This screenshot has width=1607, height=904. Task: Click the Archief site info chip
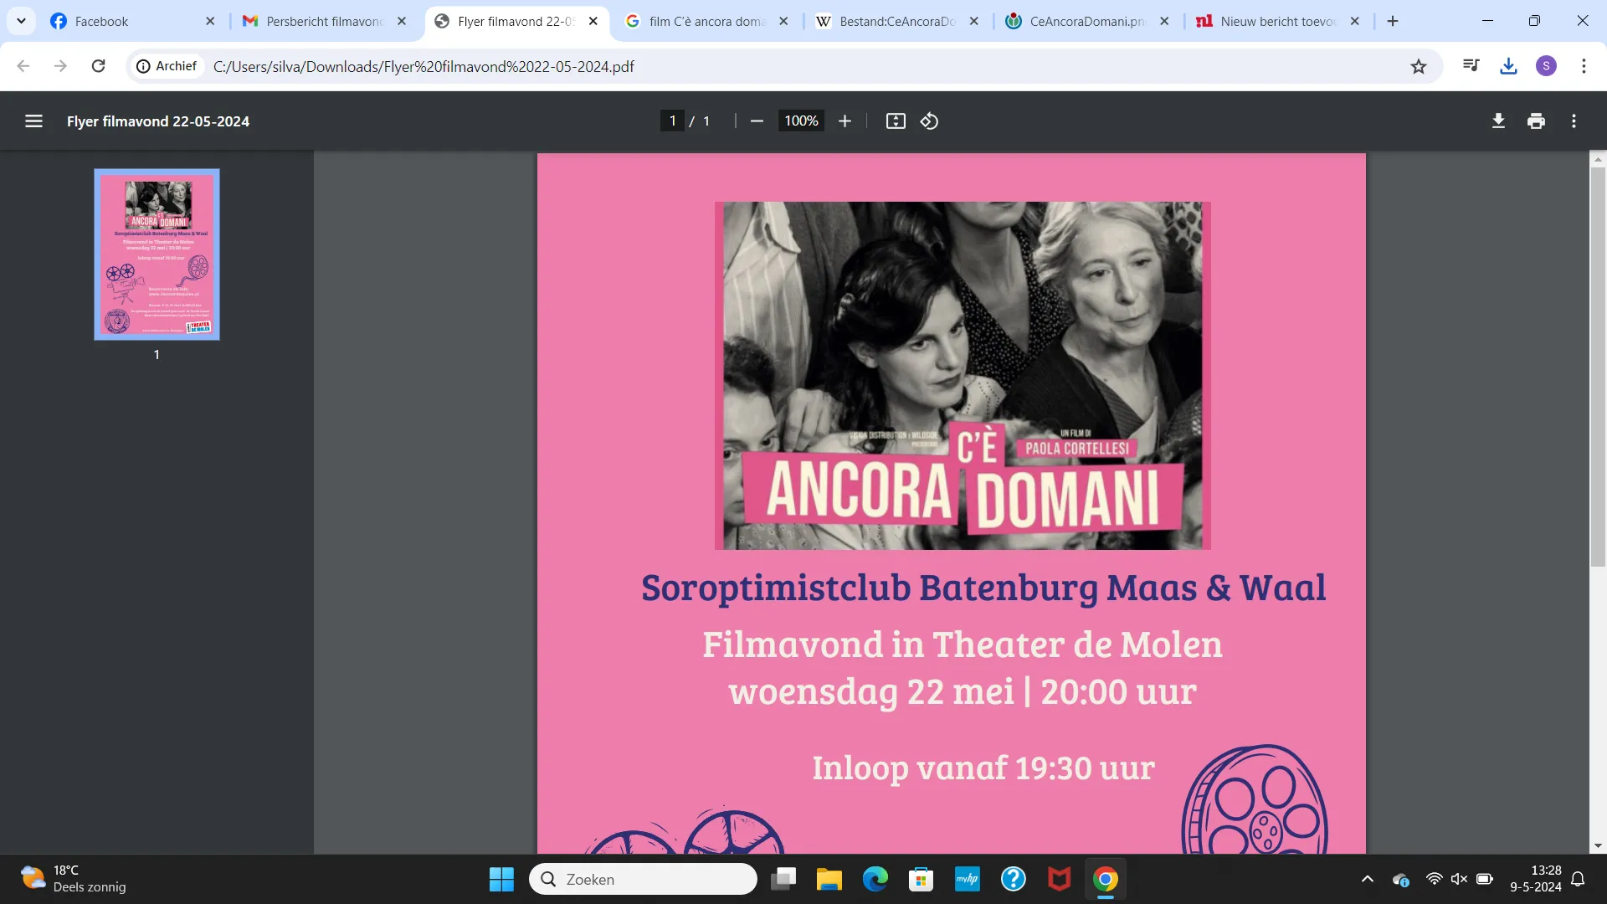click(167, 66)
